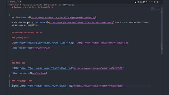Screen dimensions: 169x95
Task: Click '### TypeScipt' breadcrumb segment
Action: (x=69, y=5)
